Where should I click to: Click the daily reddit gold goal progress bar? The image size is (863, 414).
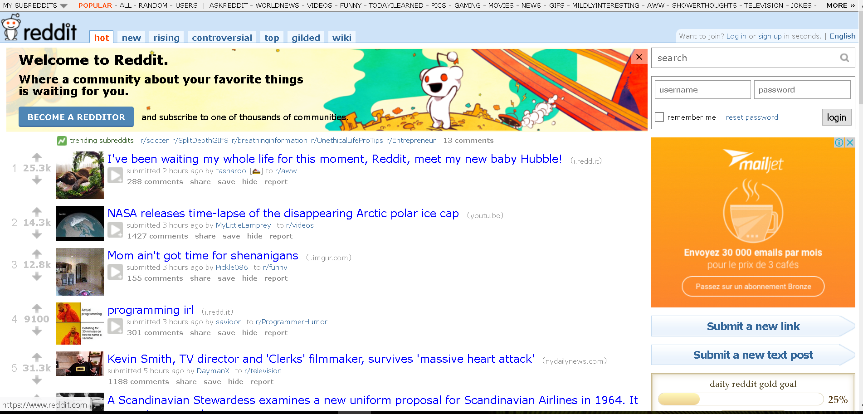pos(740,399)
